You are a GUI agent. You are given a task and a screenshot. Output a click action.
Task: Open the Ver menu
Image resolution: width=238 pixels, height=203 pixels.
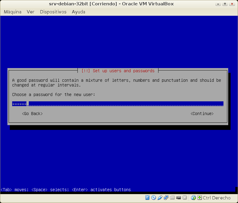pyautogui.click(x=31, y=12)
